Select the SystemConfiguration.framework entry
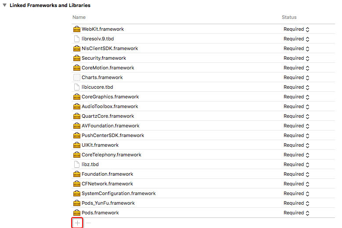Viewport: 342px width, 228px height. pyautogui.click(x=119, y=193)
